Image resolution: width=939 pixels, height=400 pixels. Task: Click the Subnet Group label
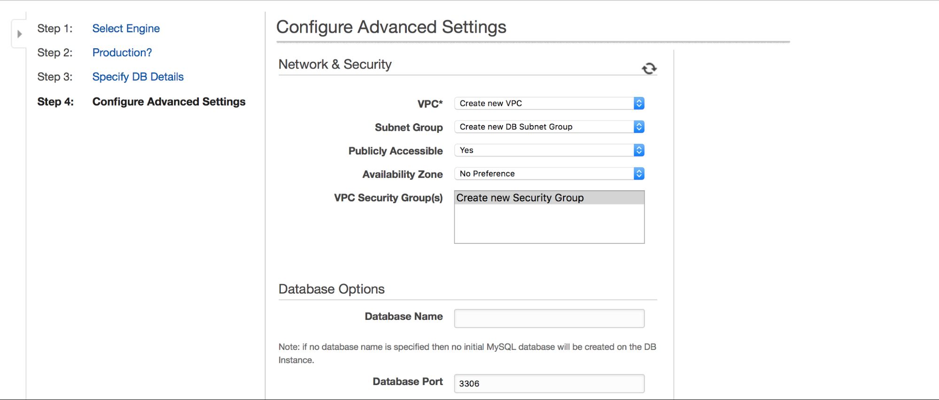409,128
